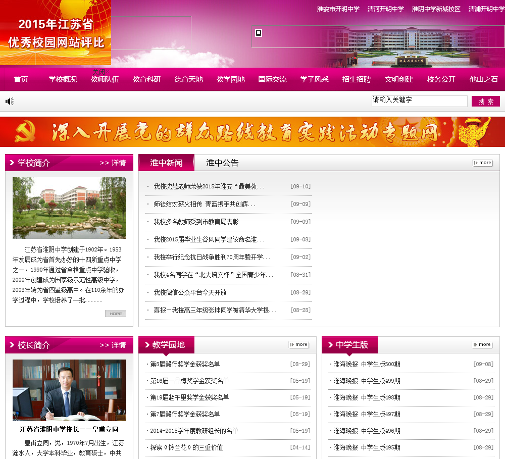Open news 喜报—我校高三年级张坤同学被清华大学提...

pos(215,311)
